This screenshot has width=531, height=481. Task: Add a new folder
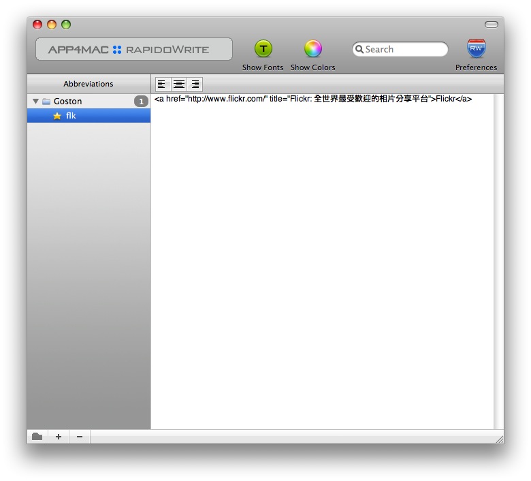37,437
